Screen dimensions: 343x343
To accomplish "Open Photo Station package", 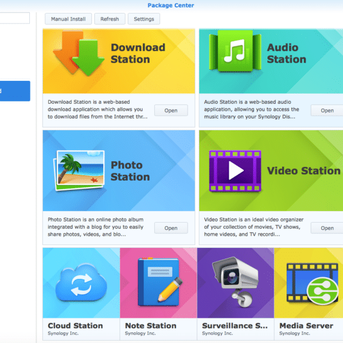I will [171, 228].
